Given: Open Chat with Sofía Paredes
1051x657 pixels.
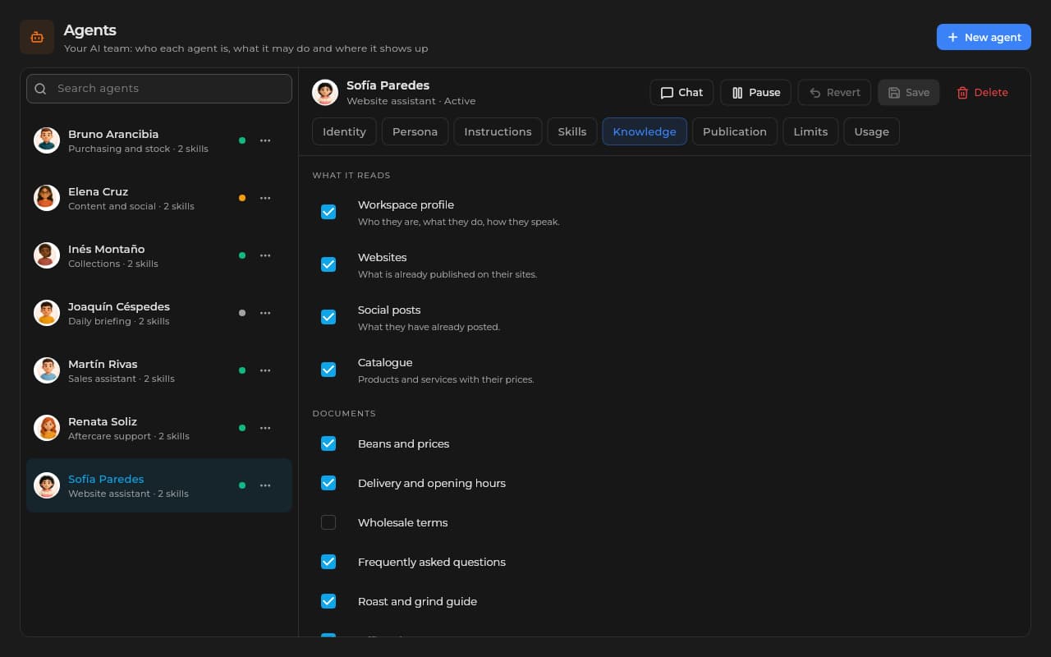Looking at the screenshot, I should [x=682, y=93].
